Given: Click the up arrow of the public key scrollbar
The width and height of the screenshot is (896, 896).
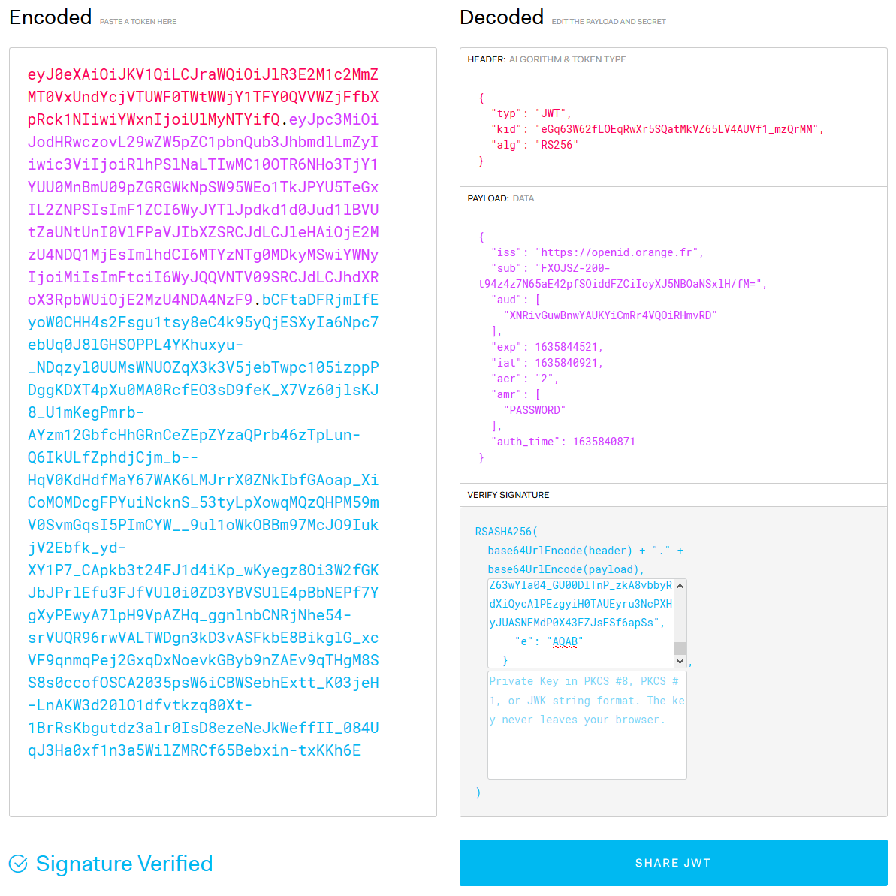Looking at the screenshot, I should coord(680,586).
